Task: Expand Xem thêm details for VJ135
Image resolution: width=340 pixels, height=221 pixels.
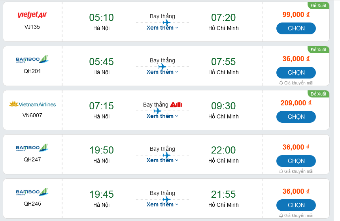Action: [x=162, y=28]
